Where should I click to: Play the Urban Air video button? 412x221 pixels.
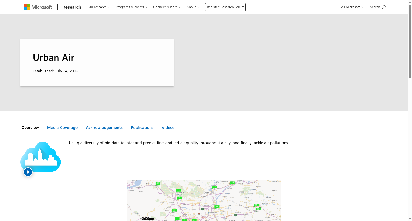(x=28, y=172)
